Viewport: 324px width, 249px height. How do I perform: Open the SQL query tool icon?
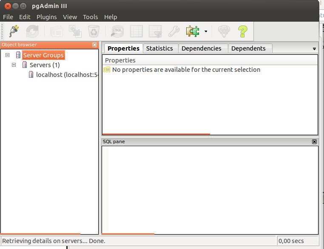117,31
